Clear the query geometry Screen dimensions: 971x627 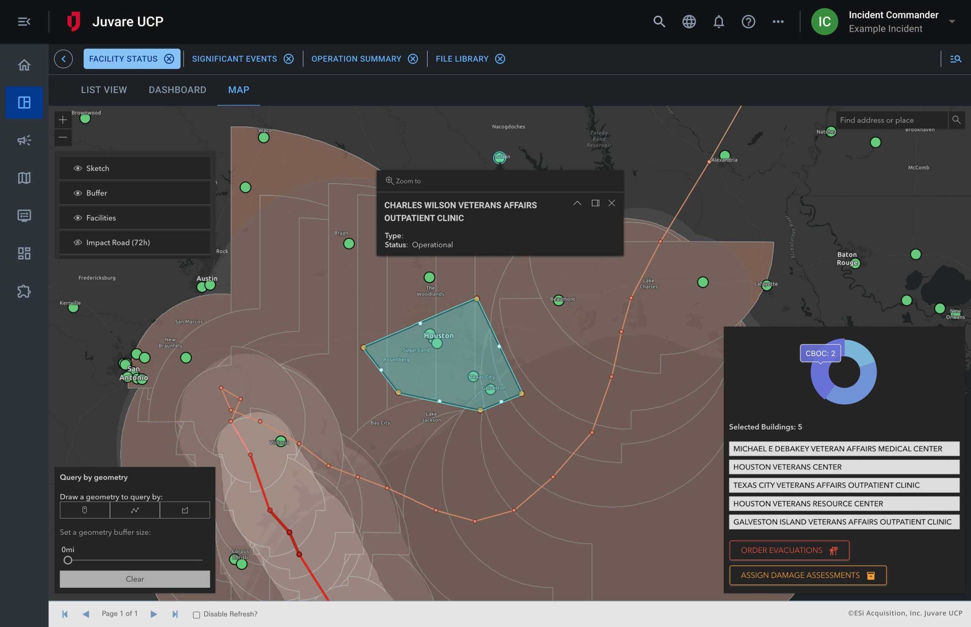135,579
